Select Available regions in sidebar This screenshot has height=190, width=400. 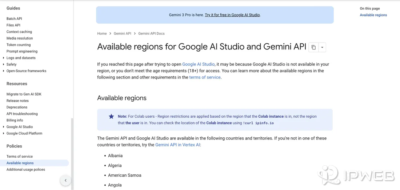pos(35,163)
